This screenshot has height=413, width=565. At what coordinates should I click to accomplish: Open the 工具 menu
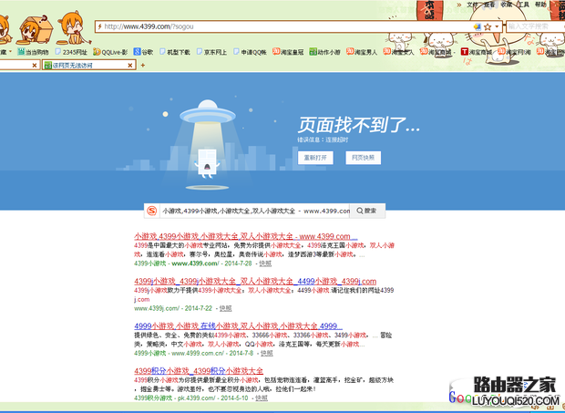pyautogui.click(x=523, y=5)
